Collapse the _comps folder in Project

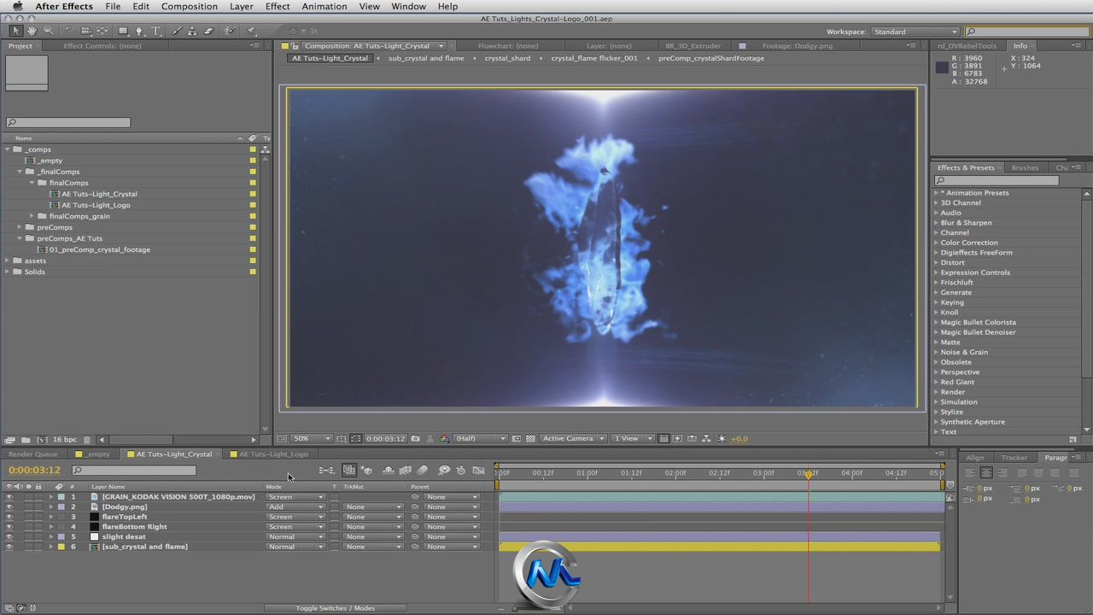tap(8, 149)
